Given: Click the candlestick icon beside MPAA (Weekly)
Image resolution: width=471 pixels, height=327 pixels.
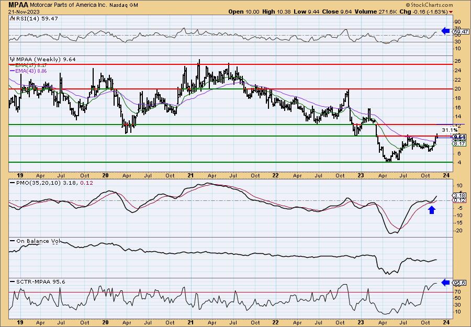Looking at the screenshot, I should [x=13, y=60].
